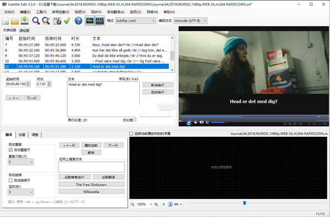Screen dimensions: 330x217
Task: Toggle the waveform display toolbar icon
Action: pos(90,21)
